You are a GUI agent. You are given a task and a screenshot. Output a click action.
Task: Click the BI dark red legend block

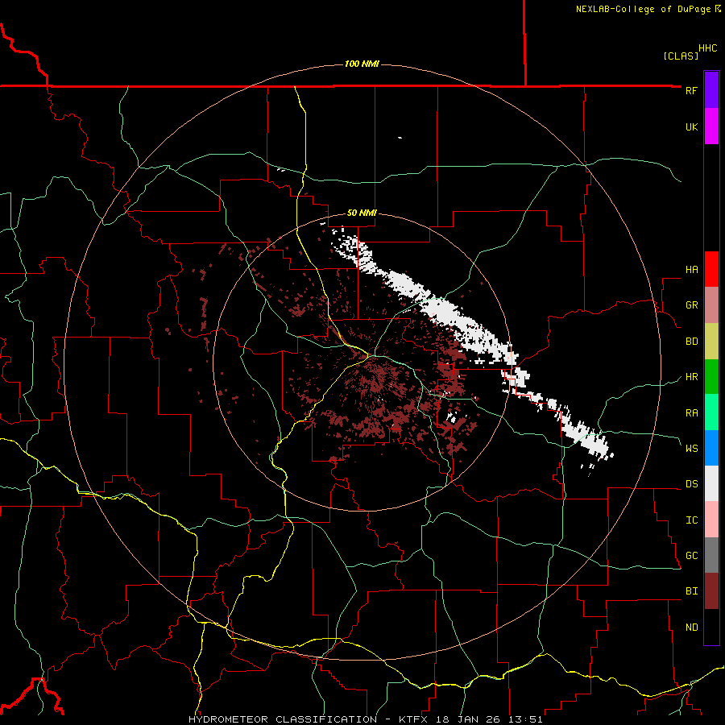[711, 591]
